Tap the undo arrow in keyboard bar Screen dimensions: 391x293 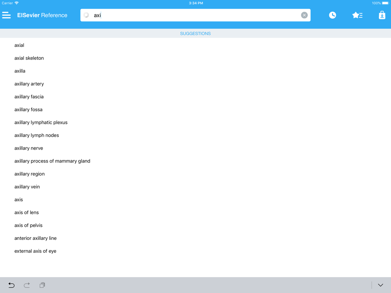(x=11, y=285)
